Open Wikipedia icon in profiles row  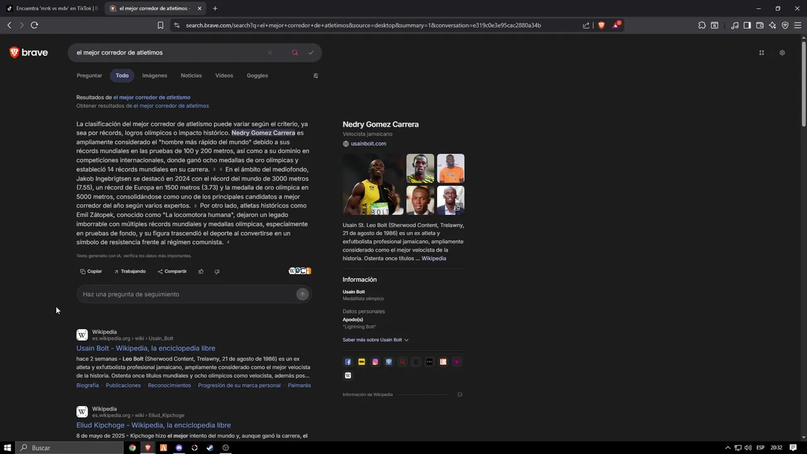pyautogui.click(x=347, y=376)
